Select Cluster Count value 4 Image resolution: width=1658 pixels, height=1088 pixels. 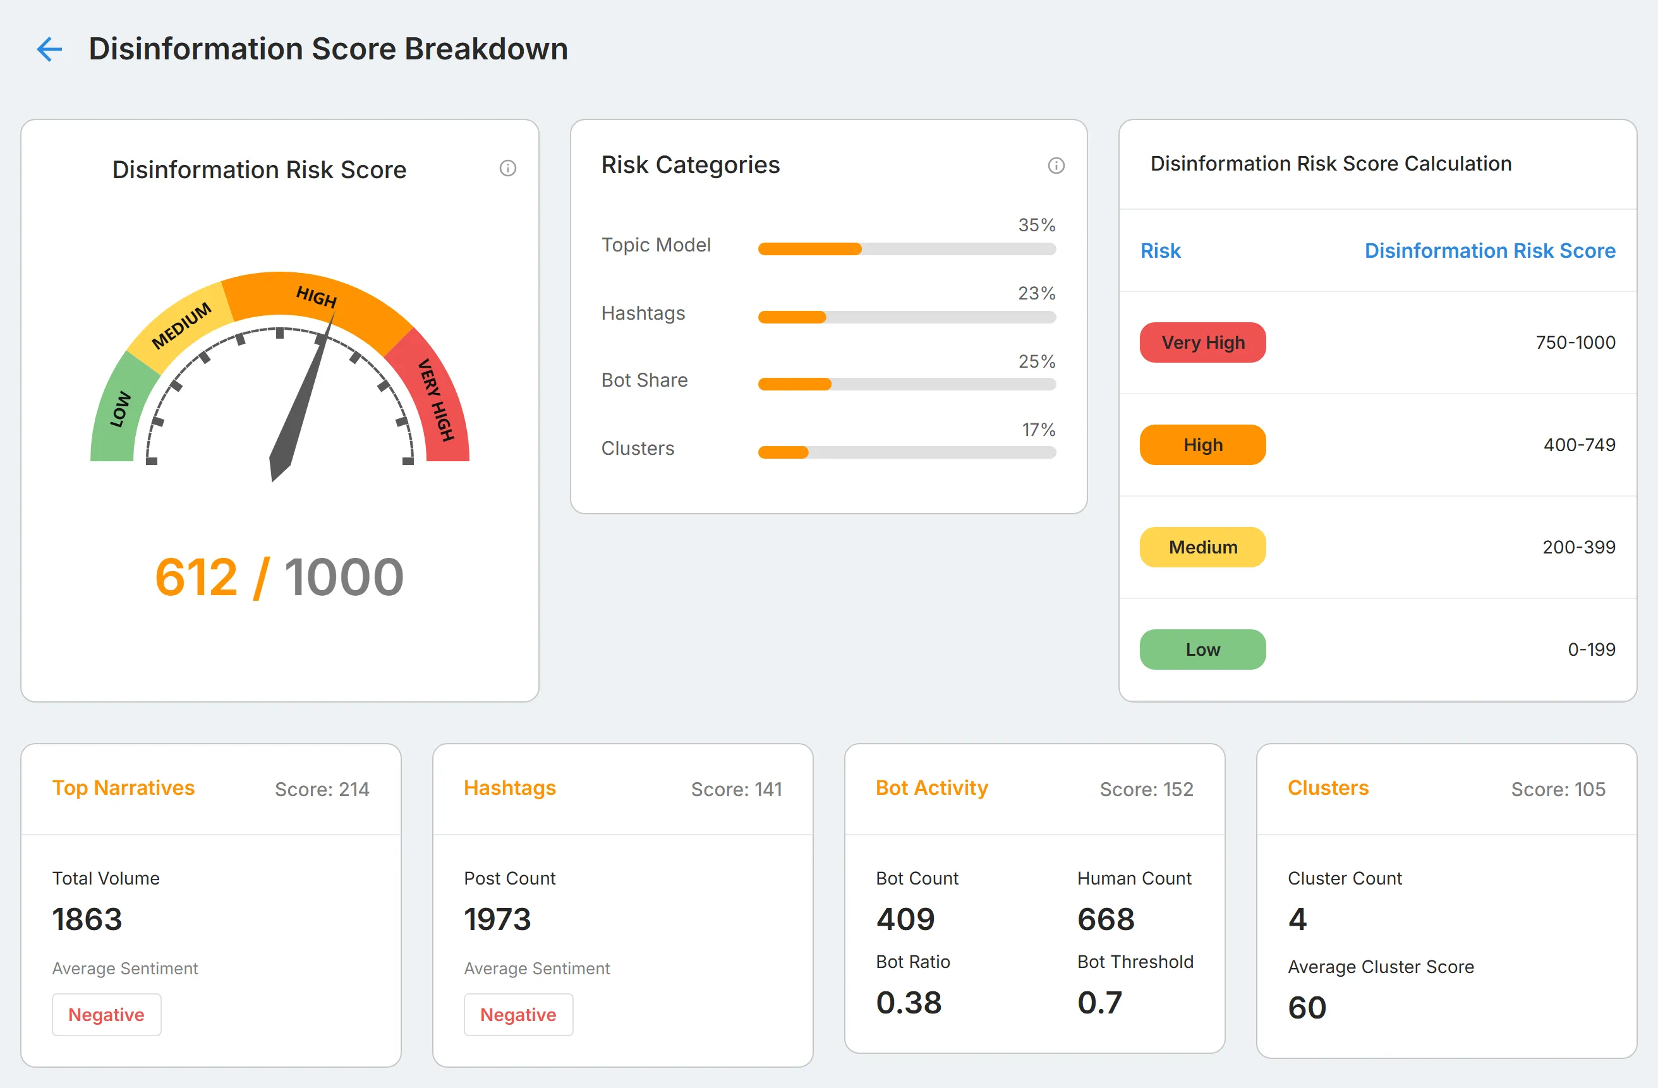[1297, 919]
